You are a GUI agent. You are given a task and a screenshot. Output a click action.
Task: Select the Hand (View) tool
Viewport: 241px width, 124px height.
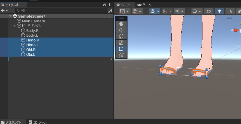121,24
